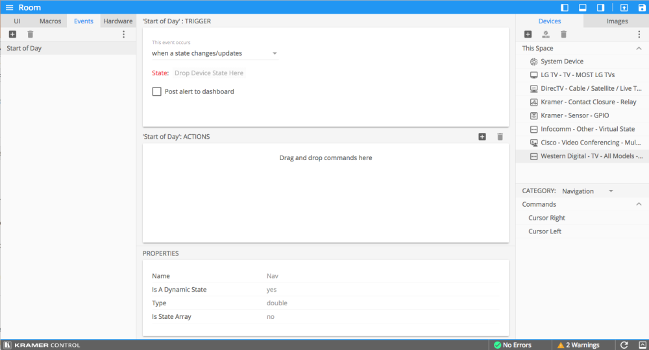649x350 pixels.
Task: Select Cisco - Video Conferencing device
Action: [582, 143]
